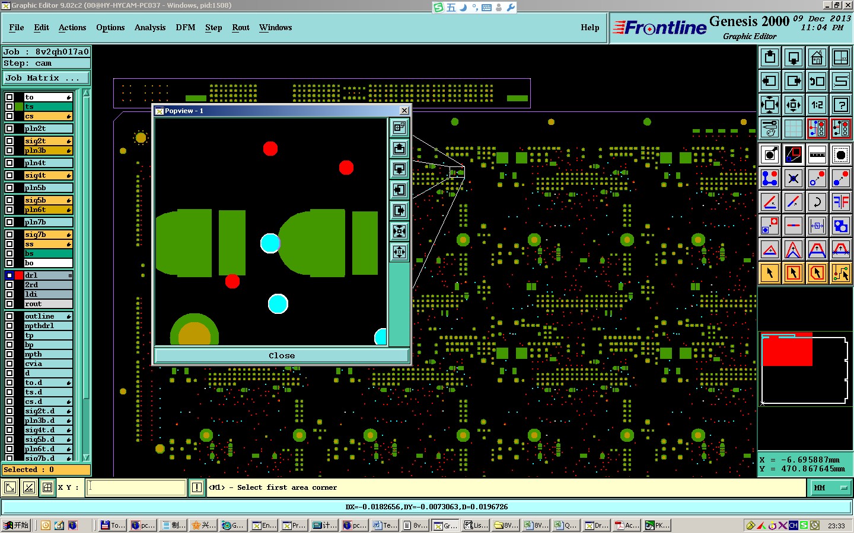
Task: Toggle the 'pln4t' layer checkbox
Action: coord(9,163)
